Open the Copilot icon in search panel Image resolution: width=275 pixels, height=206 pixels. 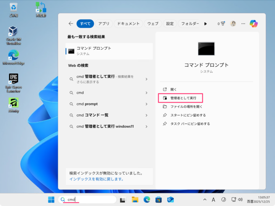tap(254, 24)
